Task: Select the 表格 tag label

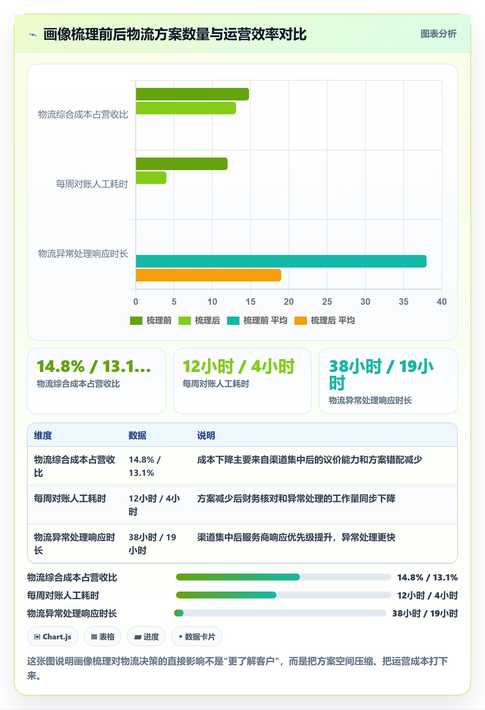Action: [107, 637]
